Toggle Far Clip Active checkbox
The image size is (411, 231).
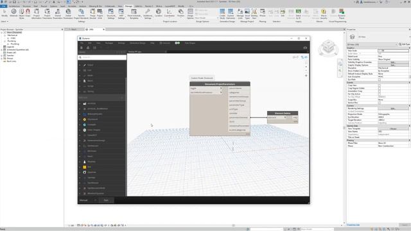pos(380,94)
